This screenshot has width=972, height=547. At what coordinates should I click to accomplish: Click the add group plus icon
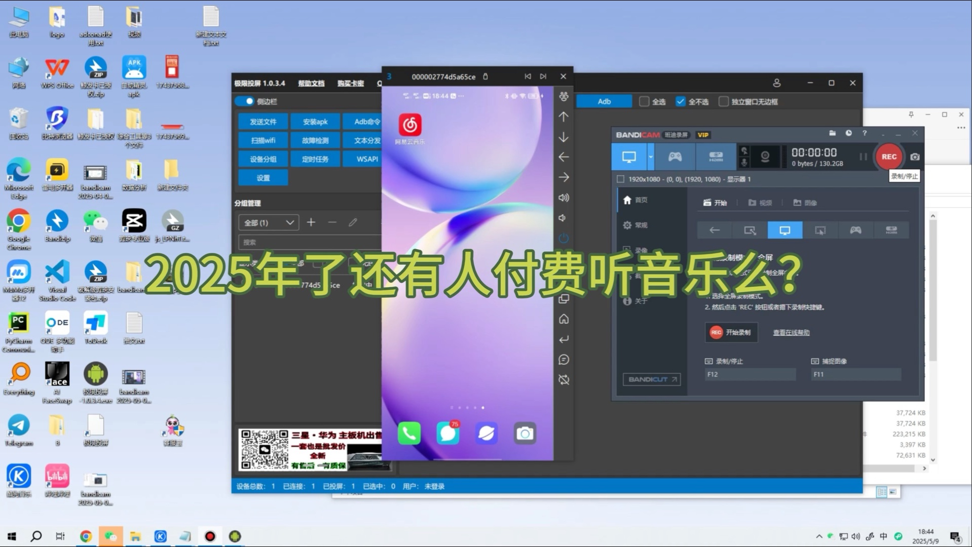click(x=311, y=222)
